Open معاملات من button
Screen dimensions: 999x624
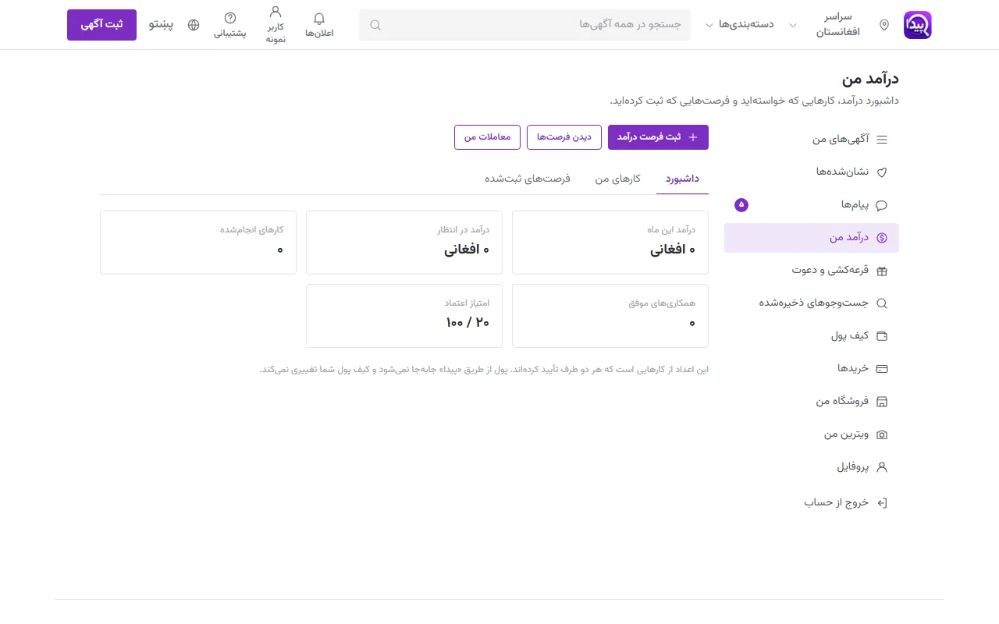488,137
